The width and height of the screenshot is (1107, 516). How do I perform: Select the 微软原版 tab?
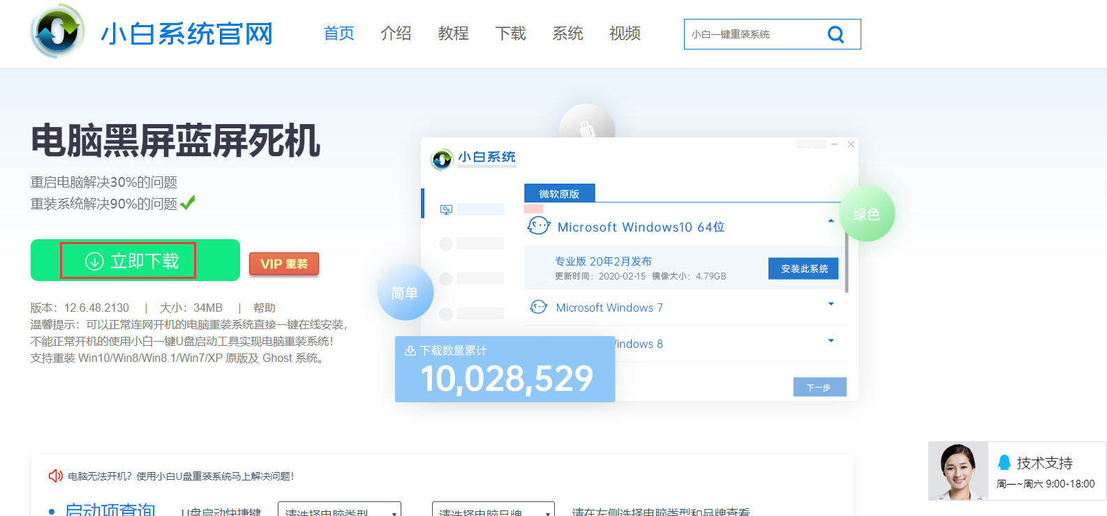(x=559, y=194)
